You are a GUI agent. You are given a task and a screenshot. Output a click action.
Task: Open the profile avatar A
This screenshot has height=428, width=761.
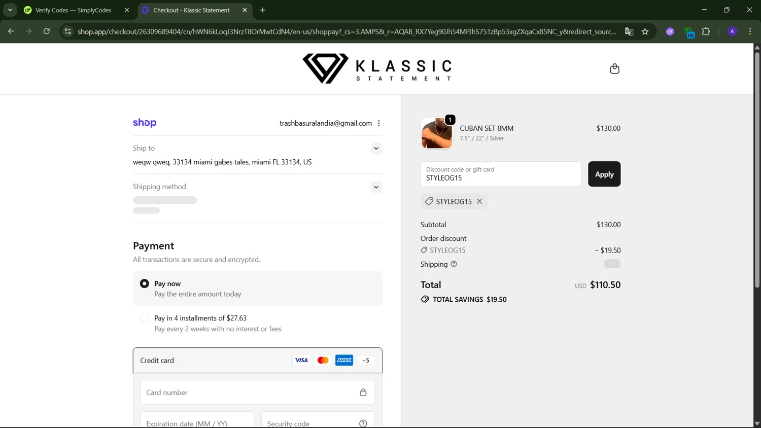click(x=732, y=31)
